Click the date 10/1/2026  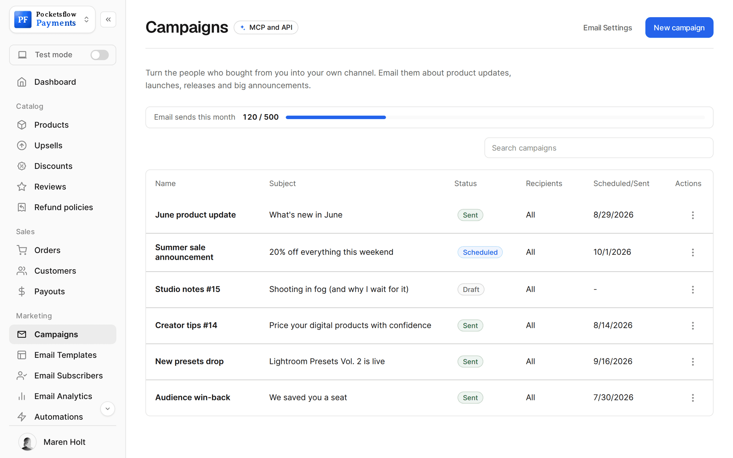tap(612, 252)
